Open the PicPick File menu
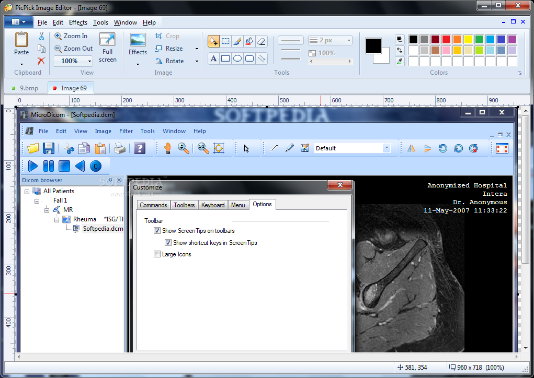The height and width of the screenshot is (378, 534). tap(42, 22)
